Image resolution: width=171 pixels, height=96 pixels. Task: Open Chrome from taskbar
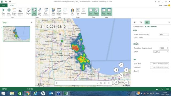click(x=28, y=93)
